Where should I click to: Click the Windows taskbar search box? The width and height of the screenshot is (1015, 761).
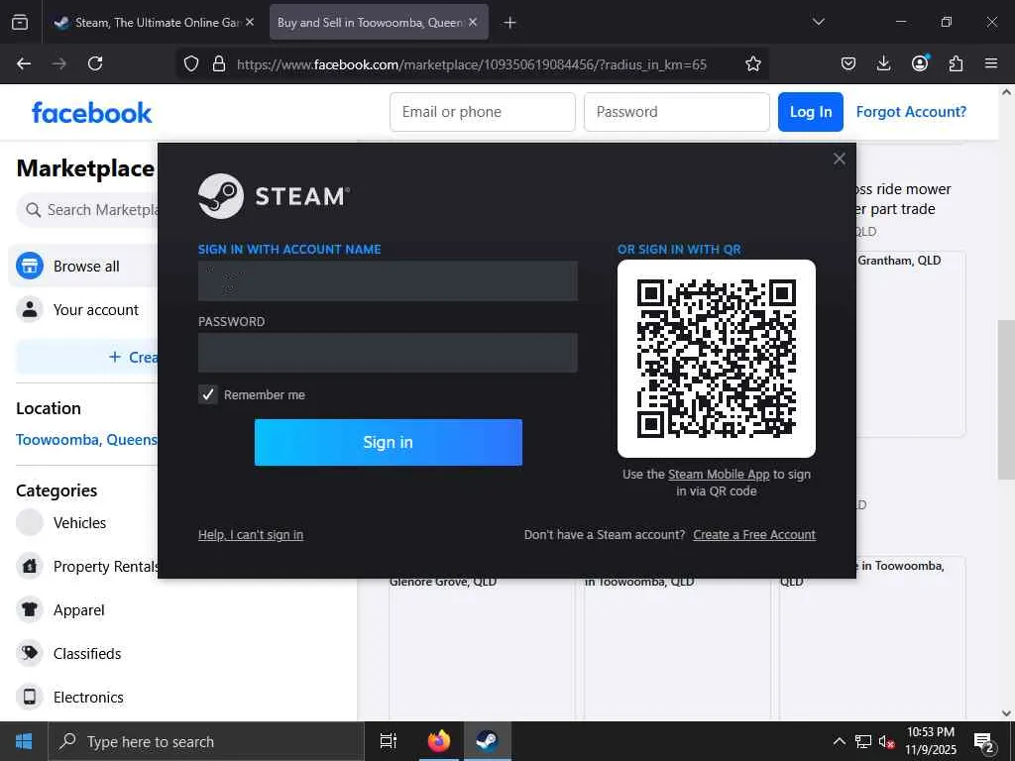click(206, 741)
